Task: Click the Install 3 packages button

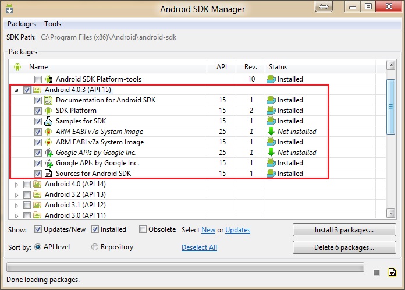Action: point(344,230)
